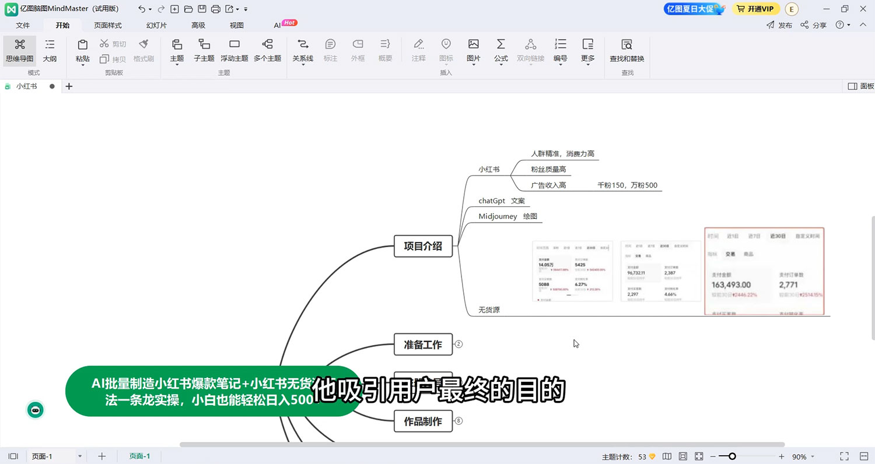Open the 文件 menu

click(x=23, y=25)
